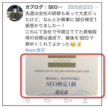This screenshot has height=109, width=108.
Task: Open the SEO certificate image
Action: pos(61,76)
